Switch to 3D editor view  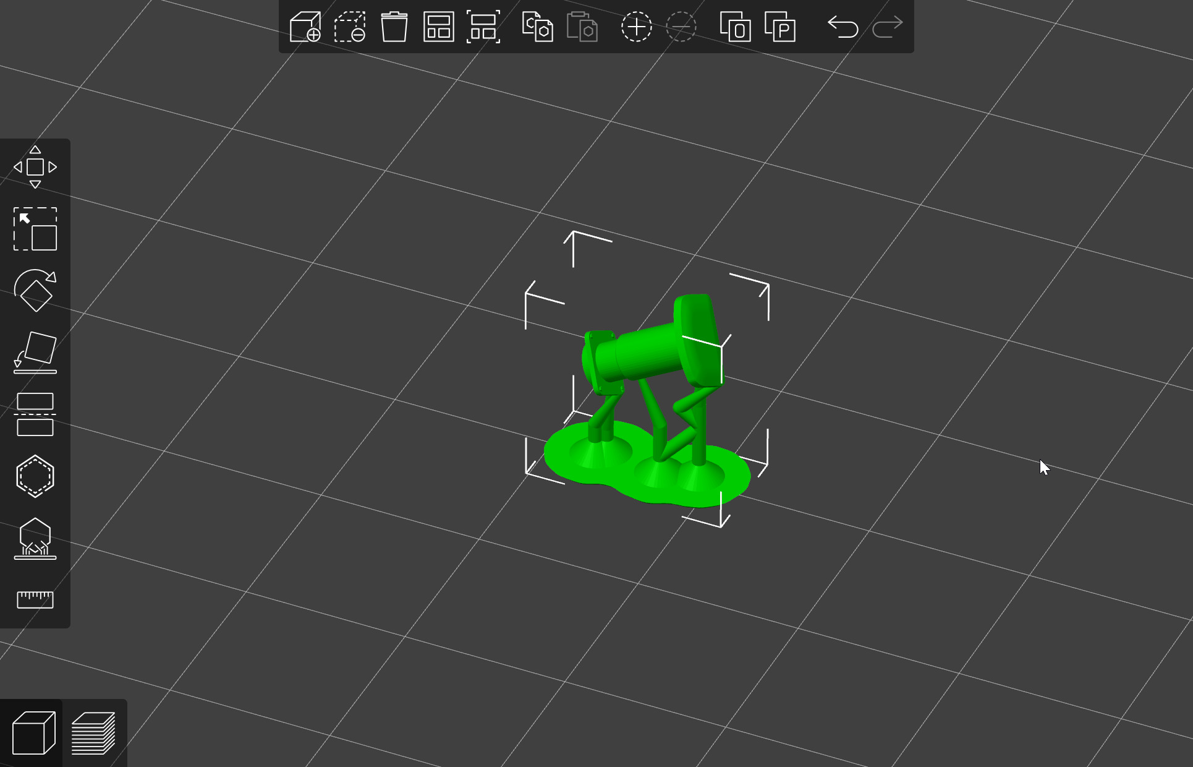tap(33, 733)
